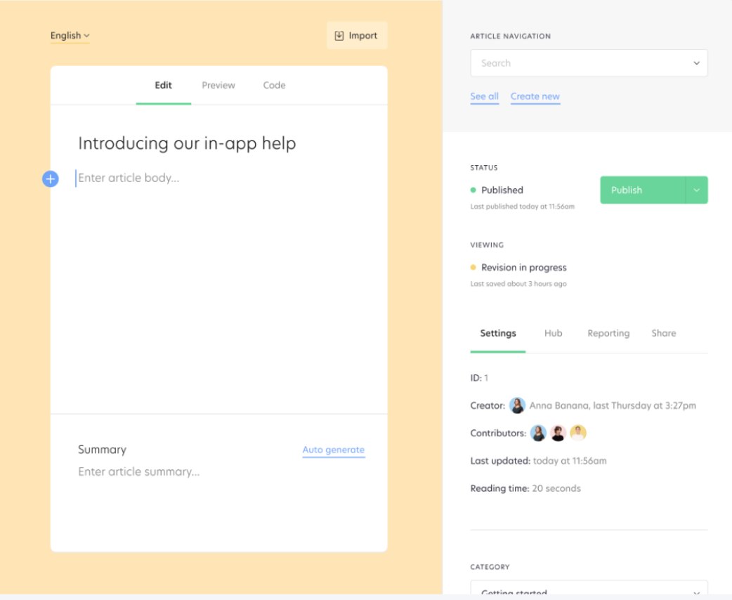Open the Publish button dropdown arrow
The width and height of the screenshot is (732, 600).
(696, 190)
